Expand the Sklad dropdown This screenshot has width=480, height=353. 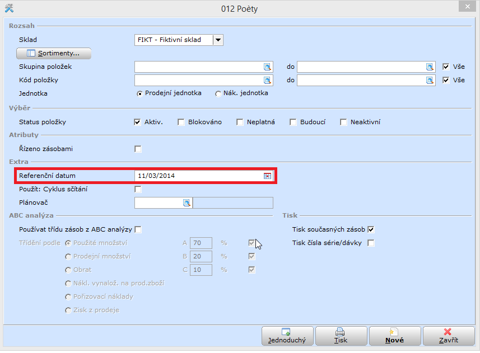pos(218,40)
